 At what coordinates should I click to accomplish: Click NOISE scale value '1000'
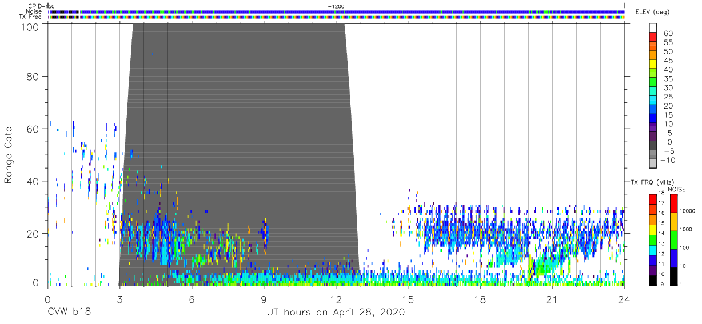point(685,229)
